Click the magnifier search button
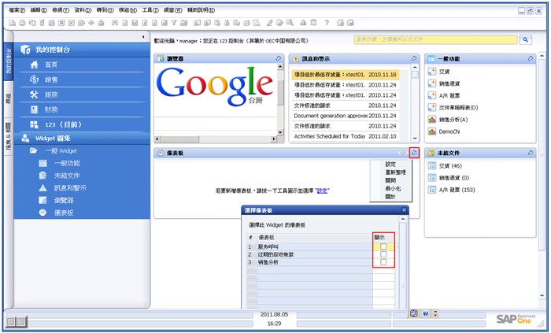Viewport: 551px width, 333px height. point(525,39)
